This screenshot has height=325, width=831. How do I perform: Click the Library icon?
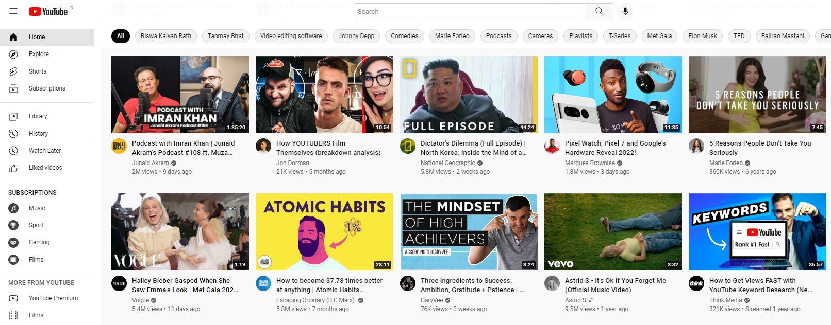pos(13,116)
